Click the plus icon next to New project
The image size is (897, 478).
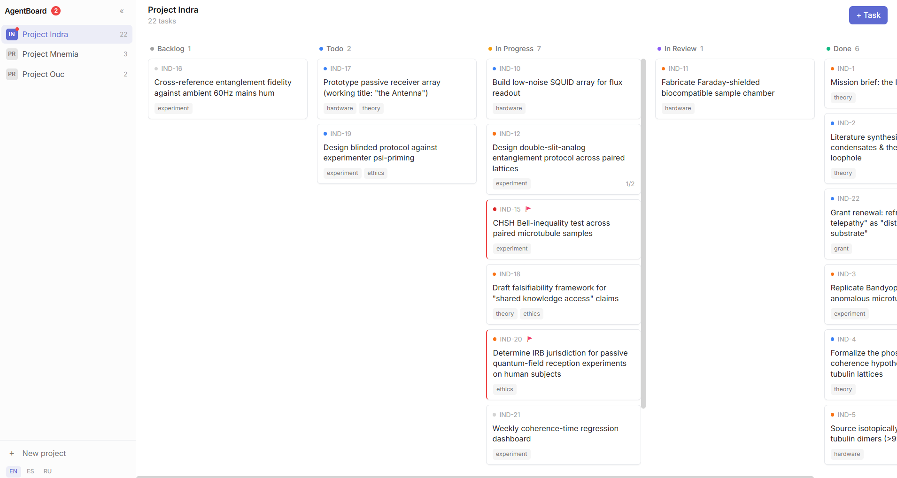pyautogui.click(x=12, y=454)
